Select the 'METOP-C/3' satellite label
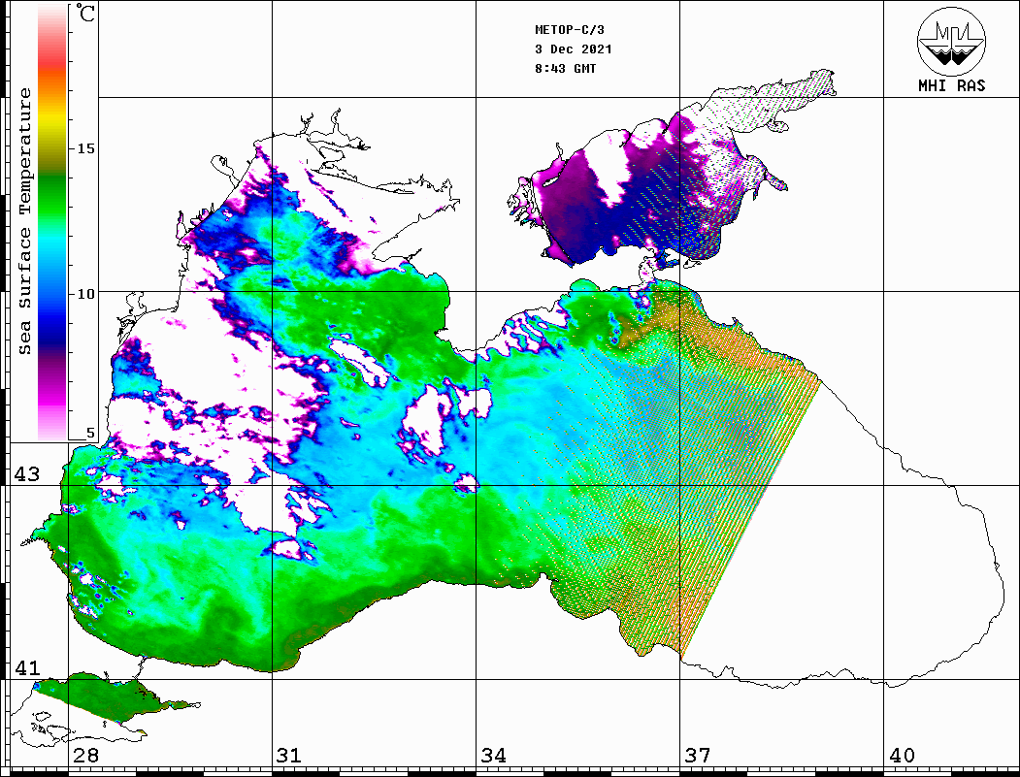 point(570,30)
